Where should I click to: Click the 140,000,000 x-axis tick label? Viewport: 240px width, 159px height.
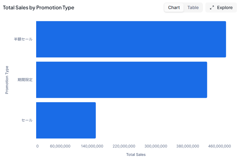tap(92, 146)
